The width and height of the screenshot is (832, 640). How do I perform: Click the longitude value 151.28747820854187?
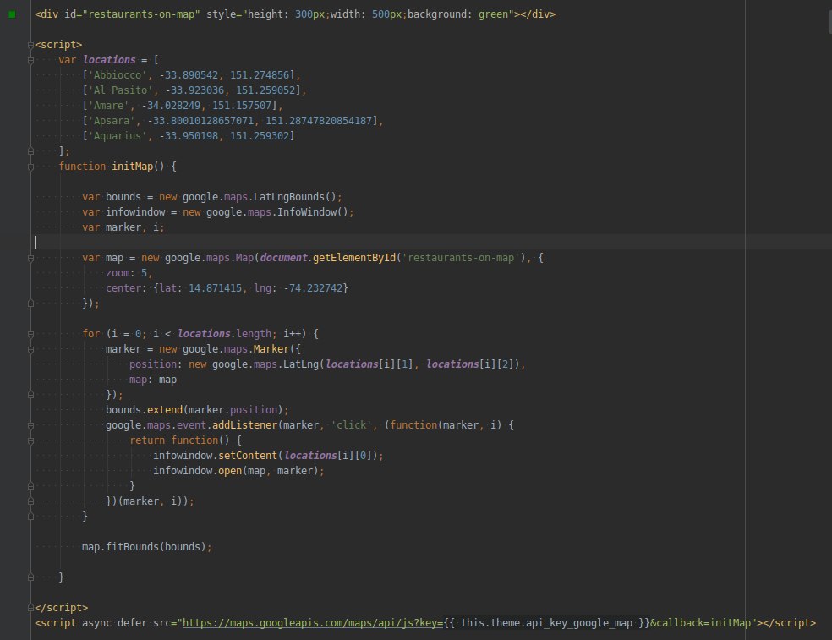pos(319,121)
